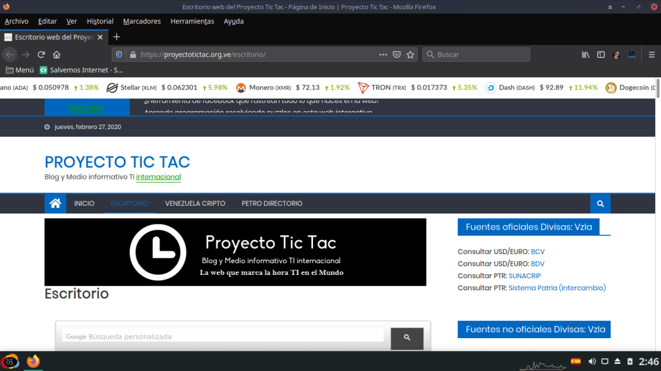Click the Google custom search submit button

(x=407, y=337)
